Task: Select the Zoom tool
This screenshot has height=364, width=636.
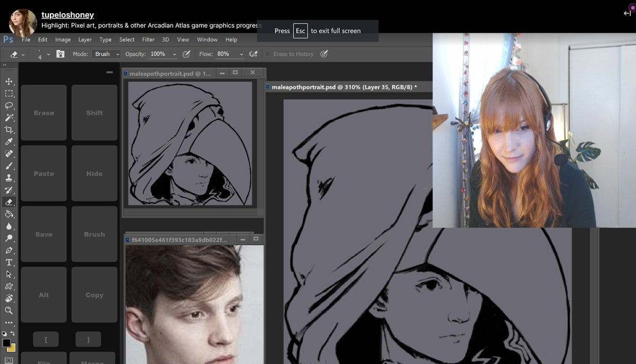Action: (x=8, y=311)
